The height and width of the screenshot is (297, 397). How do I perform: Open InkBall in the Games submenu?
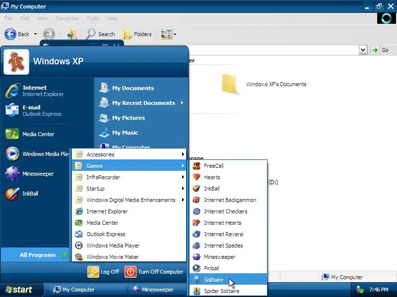(x=228, y=189)
